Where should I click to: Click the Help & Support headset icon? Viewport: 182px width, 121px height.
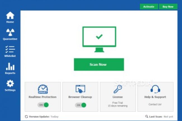[155, 89]
